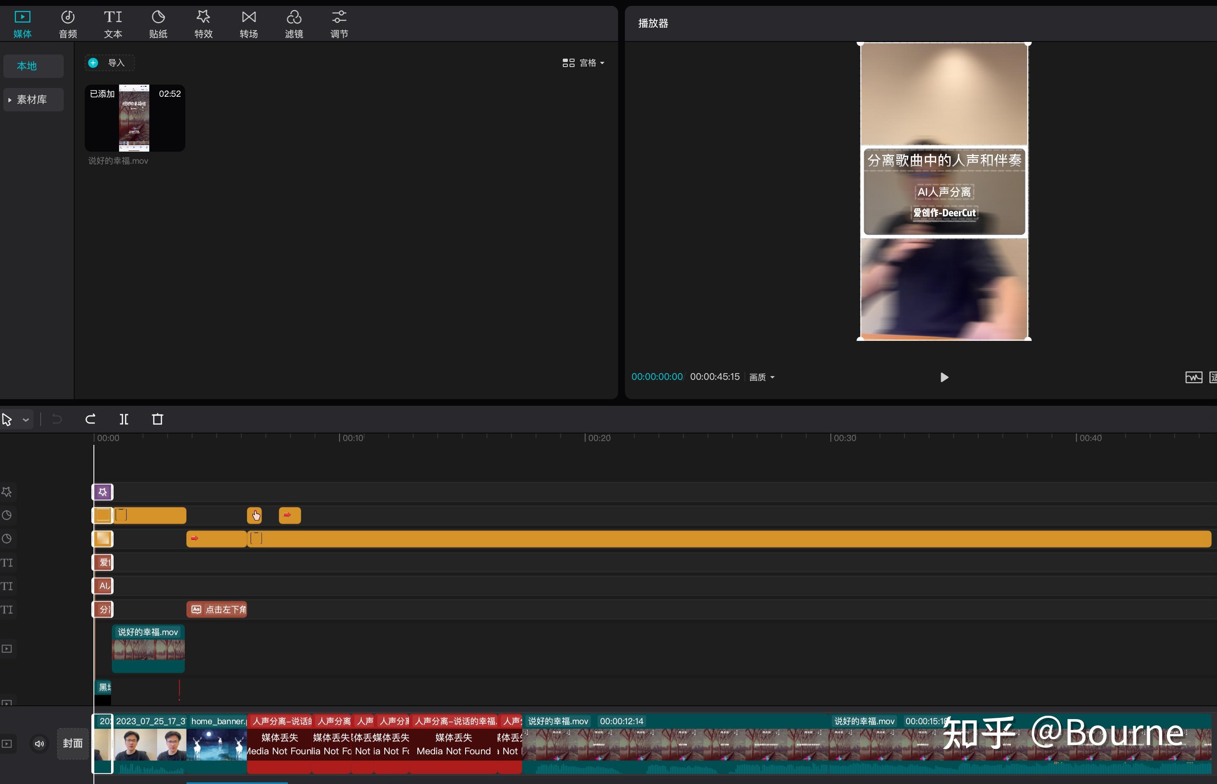Viewport: 1217px width, 784px height.
Task: Open the 滤镜 filters panel
Action: pos(294,23)
